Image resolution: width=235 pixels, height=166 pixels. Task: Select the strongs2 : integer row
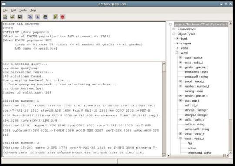point(196,115)
